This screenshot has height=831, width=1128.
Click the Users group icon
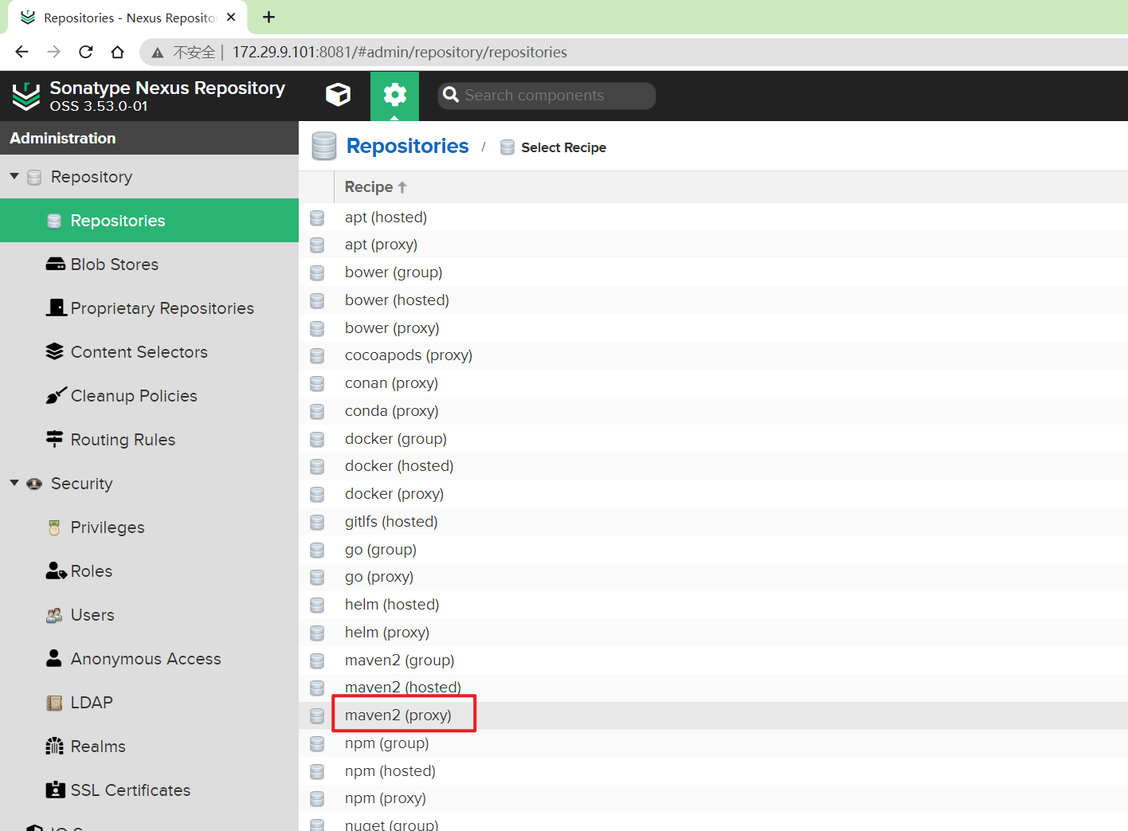pos(54,615)
